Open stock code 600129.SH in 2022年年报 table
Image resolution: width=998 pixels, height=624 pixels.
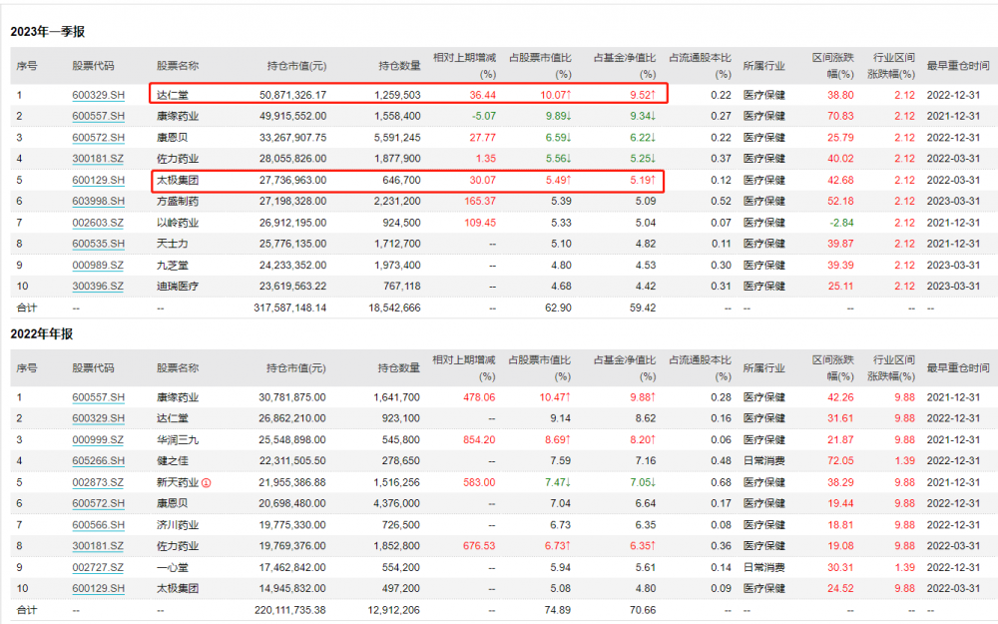(x=98, y=589)
